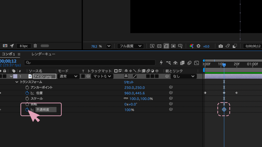The height and width of the screenshot is (147, 262).
Task: Open the composition mini-flowchart icon
Action: coord(168,63)
